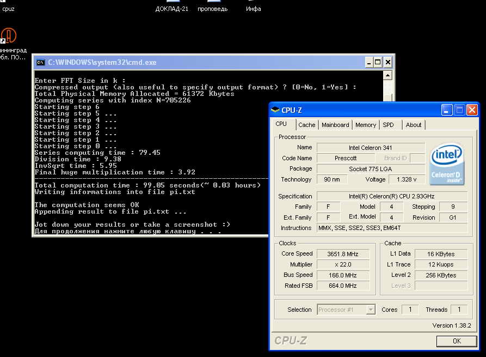Open the orange Kaliningrad desktop shortcut icon
Image resolution: width=486 pixels, height=357 pixels.
point(8,35)
